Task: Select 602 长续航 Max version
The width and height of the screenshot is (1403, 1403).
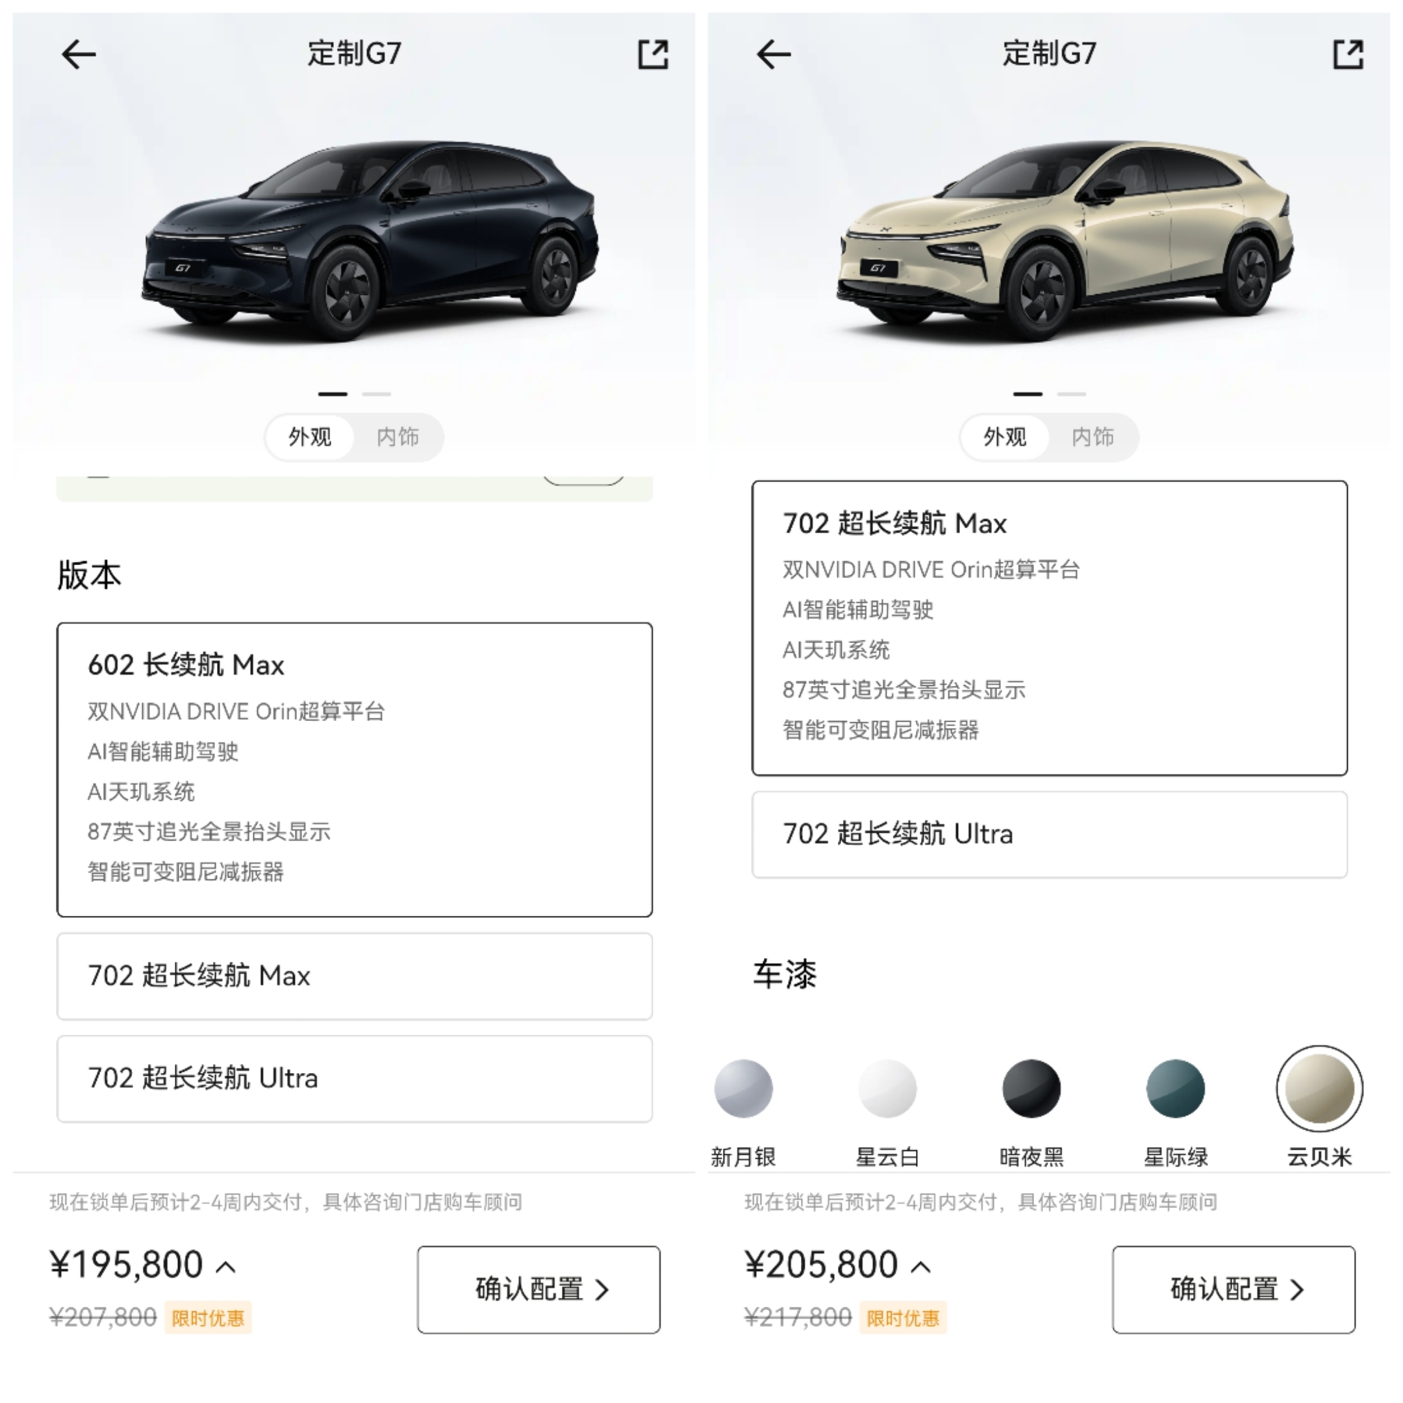Action: (355, 769)
